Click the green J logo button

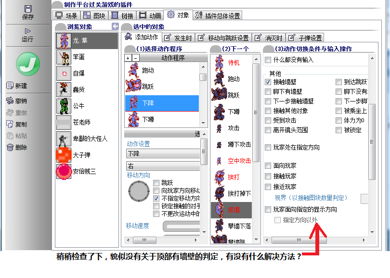(28, 64)
